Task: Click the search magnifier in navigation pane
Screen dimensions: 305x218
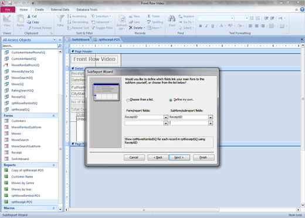Action: coord(60,46)
